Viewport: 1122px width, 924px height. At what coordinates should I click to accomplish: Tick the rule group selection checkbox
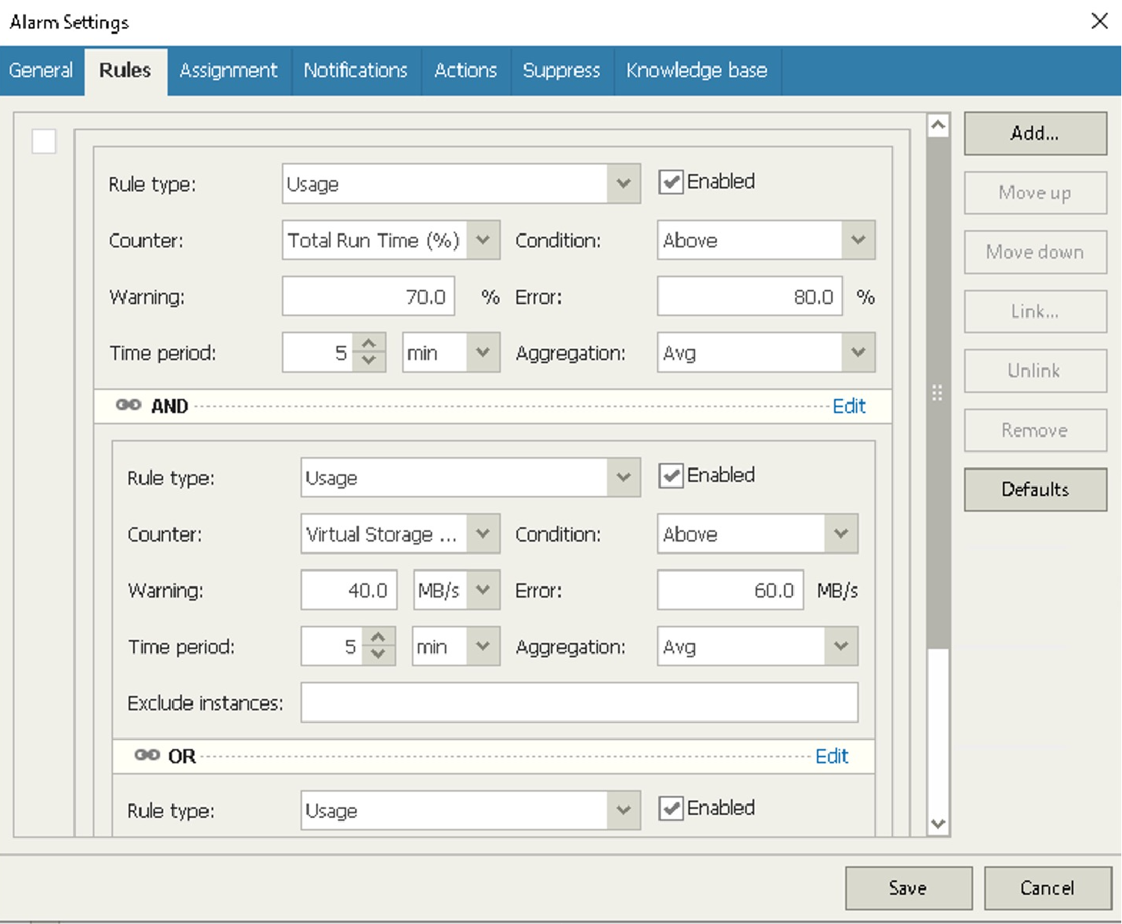point(44,141)
